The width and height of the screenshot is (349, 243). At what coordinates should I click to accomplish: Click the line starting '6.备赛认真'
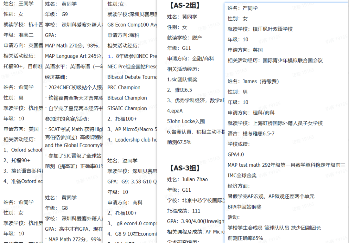click(196, 132)
